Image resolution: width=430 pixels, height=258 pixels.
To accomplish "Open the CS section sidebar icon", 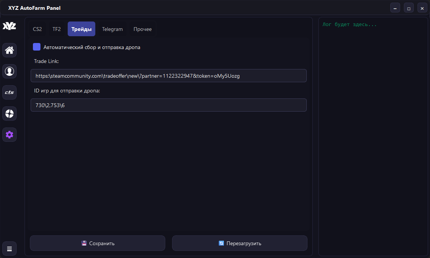I will tap(9, 92).
